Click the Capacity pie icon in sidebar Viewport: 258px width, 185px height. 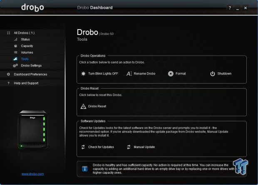16,46
